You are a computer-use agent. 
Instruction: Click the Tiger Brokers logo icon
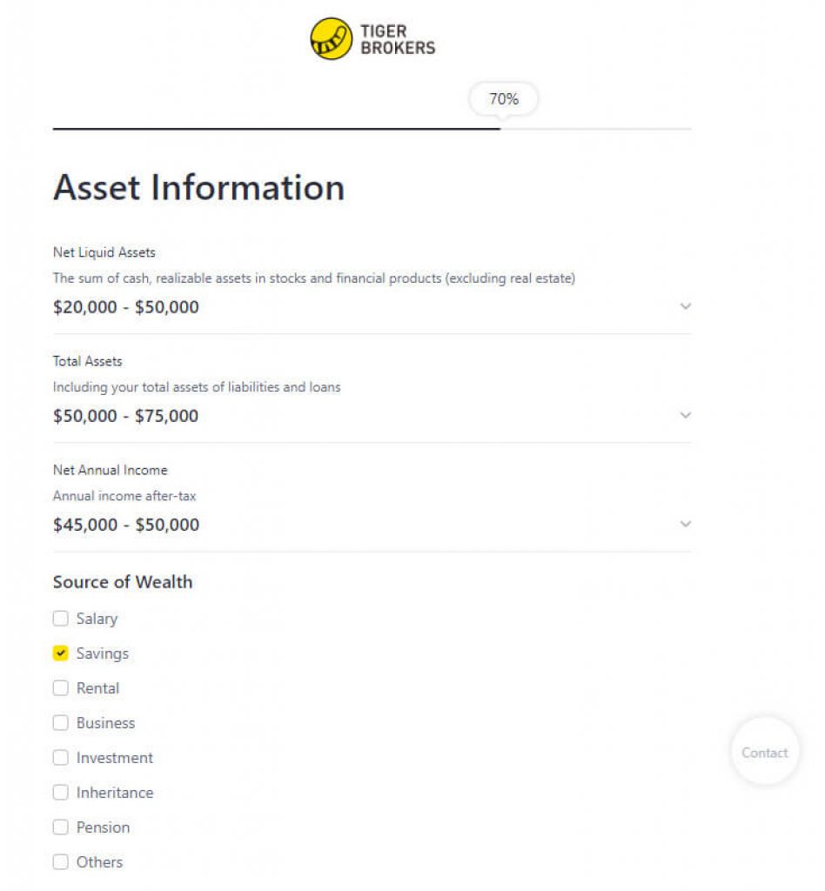(331, 39)
